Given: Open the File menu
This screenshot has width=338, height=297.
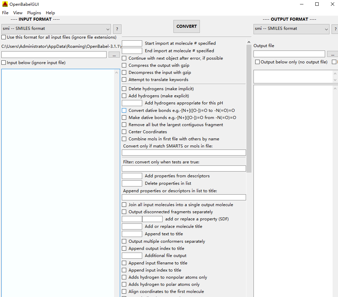Looking at the screenshot, I should pyautogui.click(x=5, y=13).
